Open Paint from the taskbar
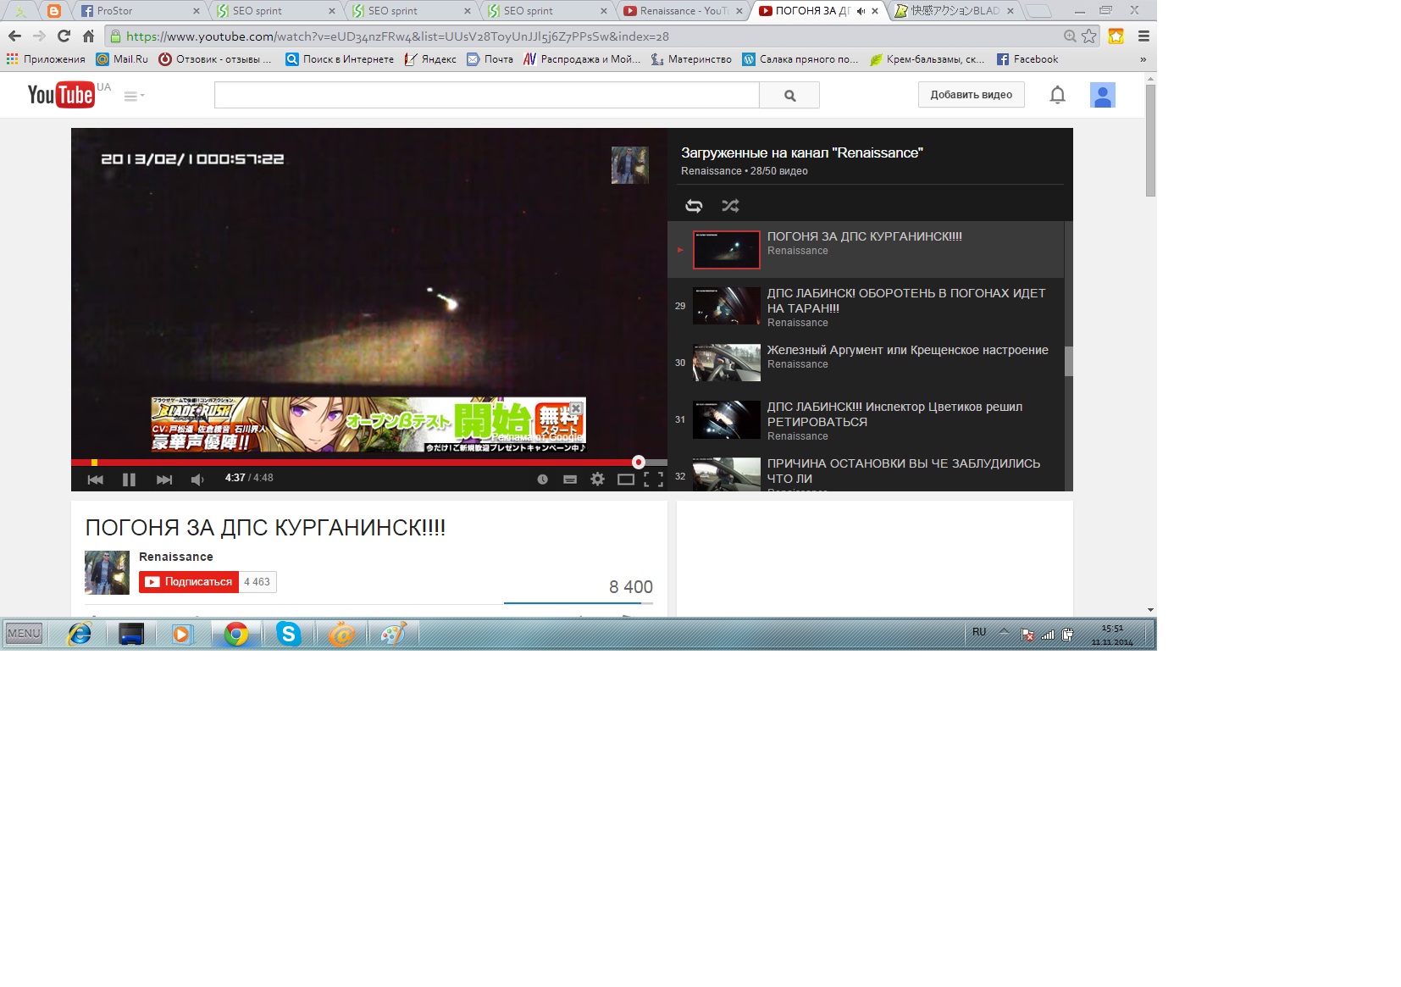This screenshot has height=987, width=1401. [x=393, y=634]
